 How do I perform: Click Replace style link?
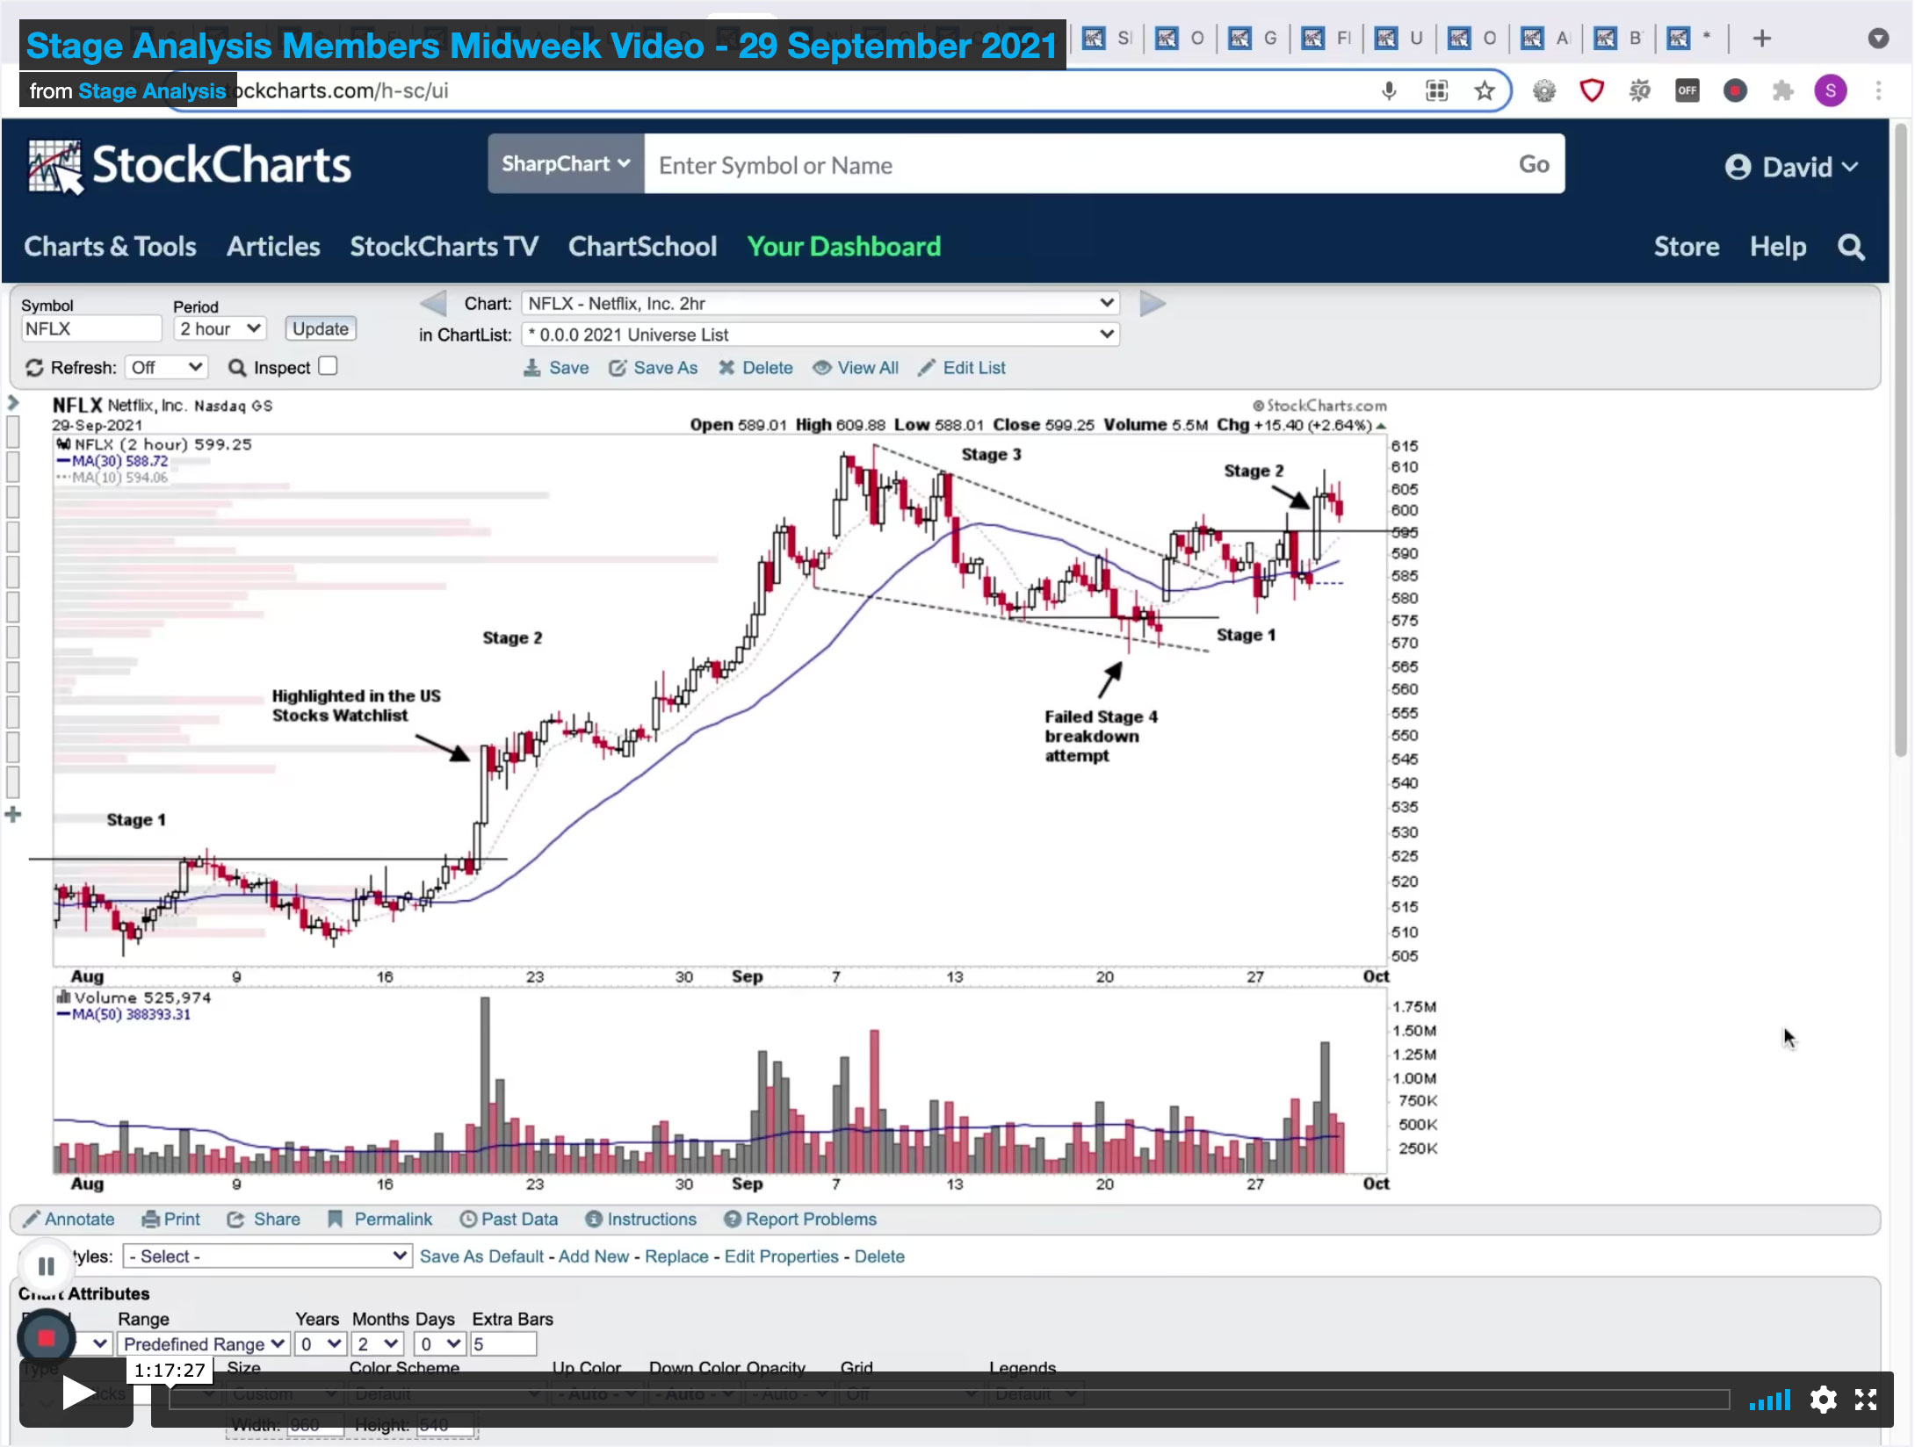[676, 1256]
